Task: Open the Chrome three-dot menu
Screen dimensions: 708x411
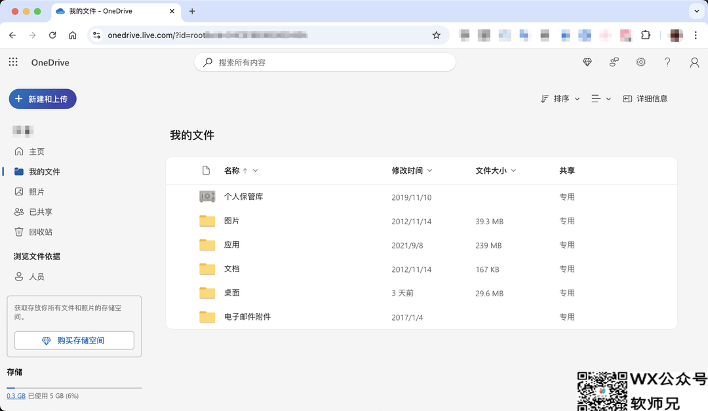Action: 696,35
